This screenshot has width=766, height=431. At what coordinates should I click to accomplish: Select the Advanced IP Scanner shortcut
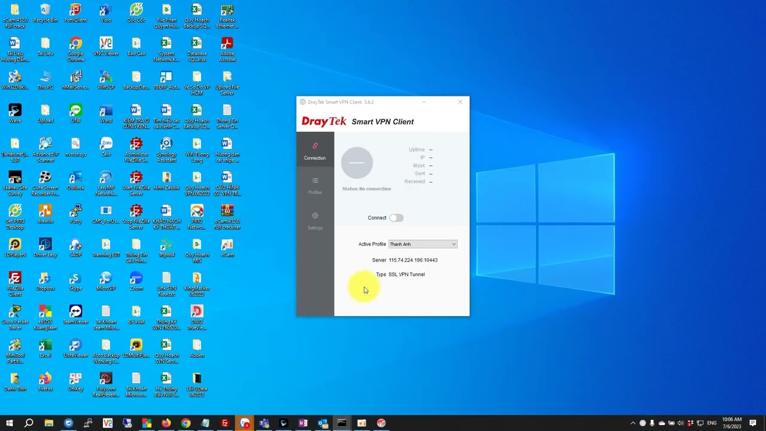45,150
